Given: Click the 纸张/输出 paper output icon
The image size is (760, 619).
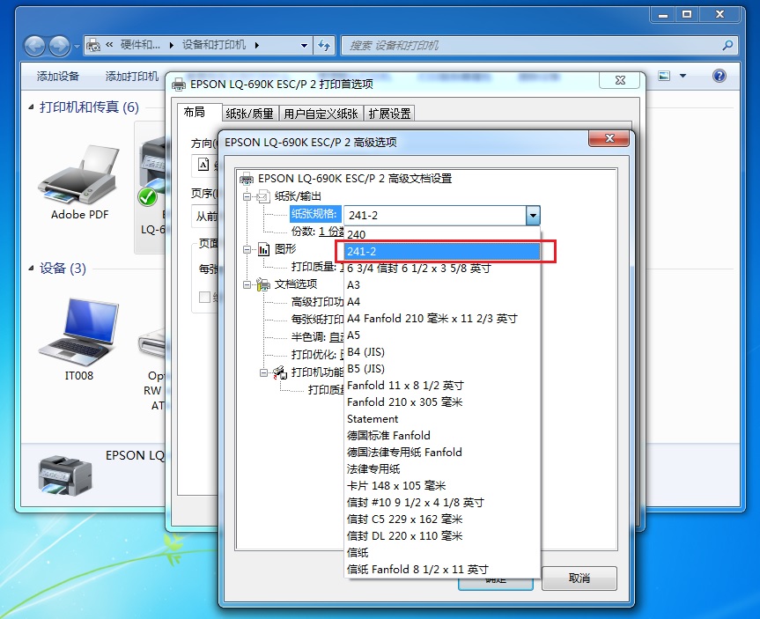Looking at the screenshot, I should [262, 196].
